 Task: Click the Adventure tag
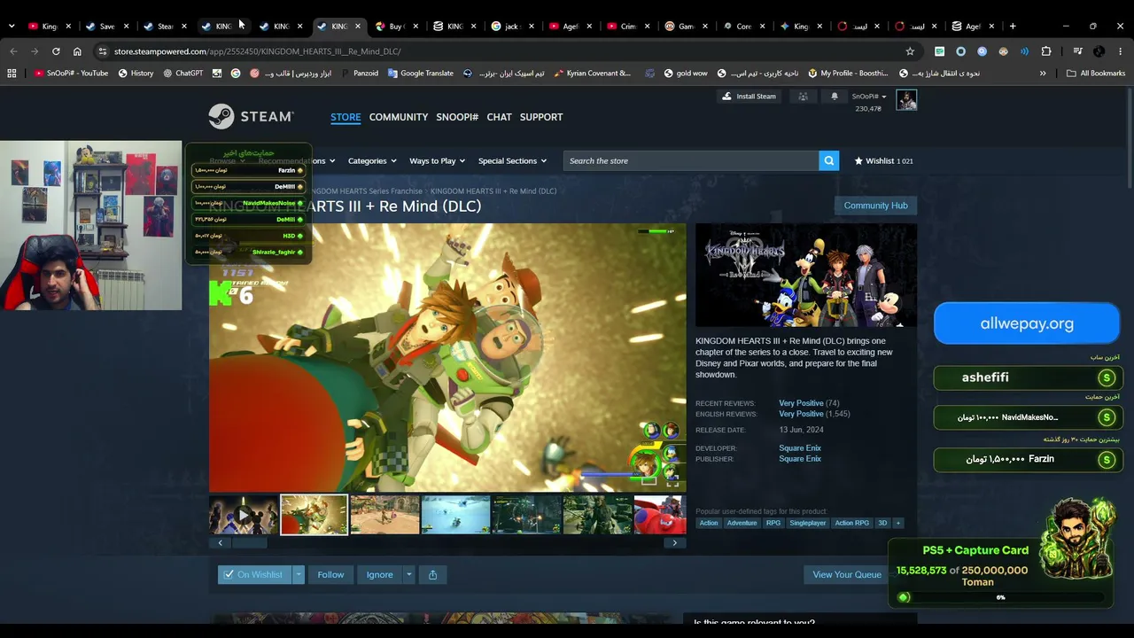742,523
